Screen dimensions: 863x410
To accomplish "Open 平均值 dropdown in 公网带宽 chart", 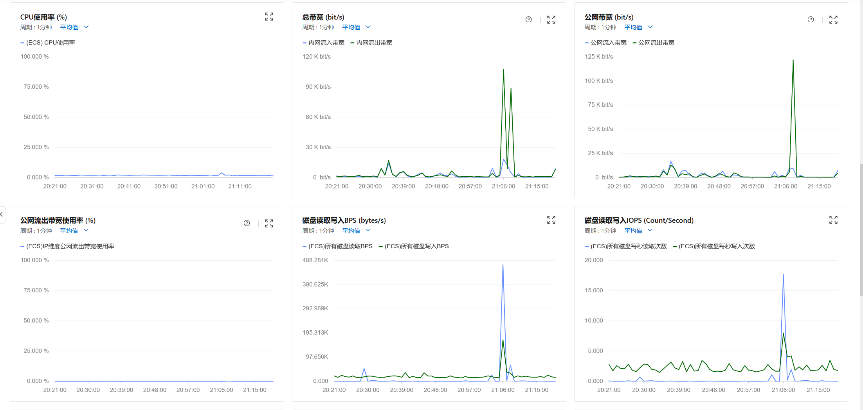I will [638, 27].
